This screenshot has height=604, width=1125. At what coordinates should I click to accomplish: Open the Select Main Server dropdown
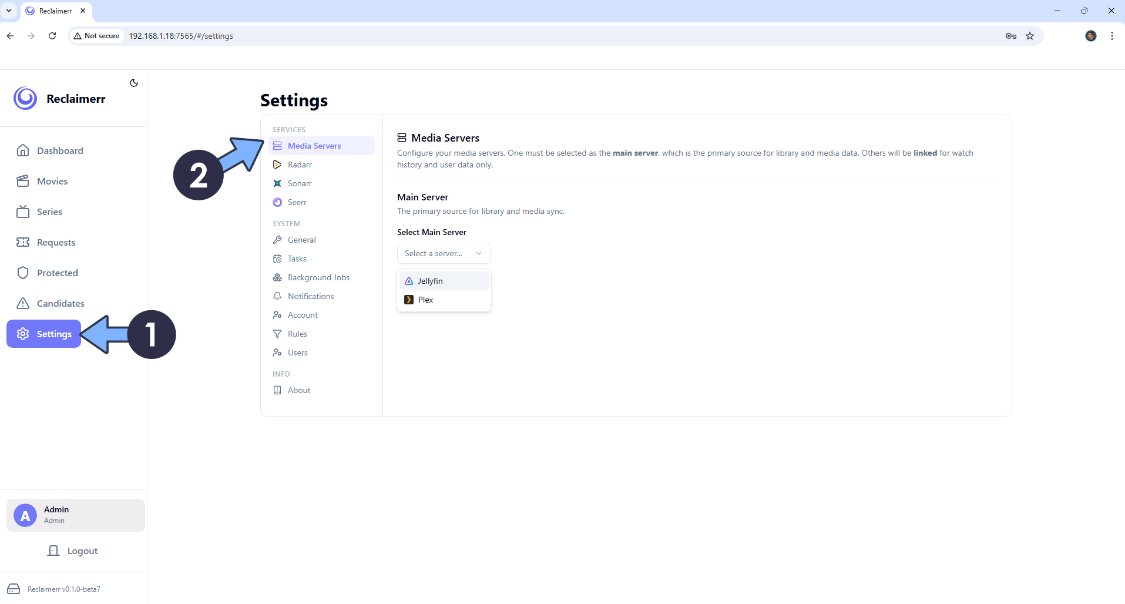[443, 253]
